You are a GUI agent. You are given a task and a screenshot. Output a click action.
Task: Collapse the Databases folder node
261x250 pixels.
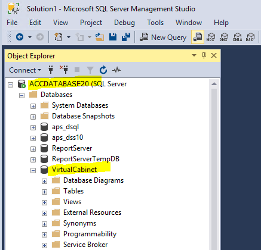click(22, 95)
